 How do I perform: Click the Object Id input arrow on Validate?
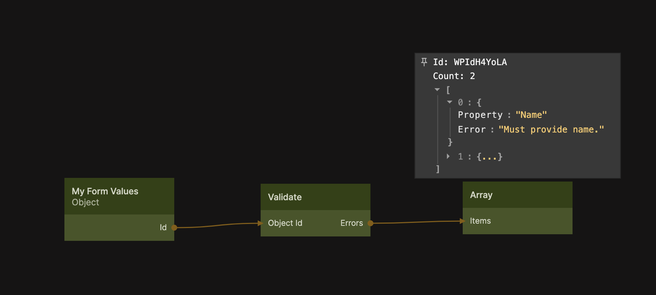click(260, 223)
